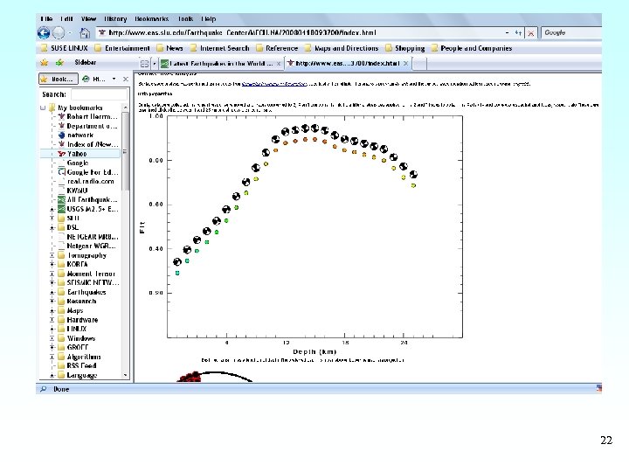The width and height of the screenshot is (629, 472).
Task: Expand the Earthquakes bookmark folder
Action: click(53, 292)
